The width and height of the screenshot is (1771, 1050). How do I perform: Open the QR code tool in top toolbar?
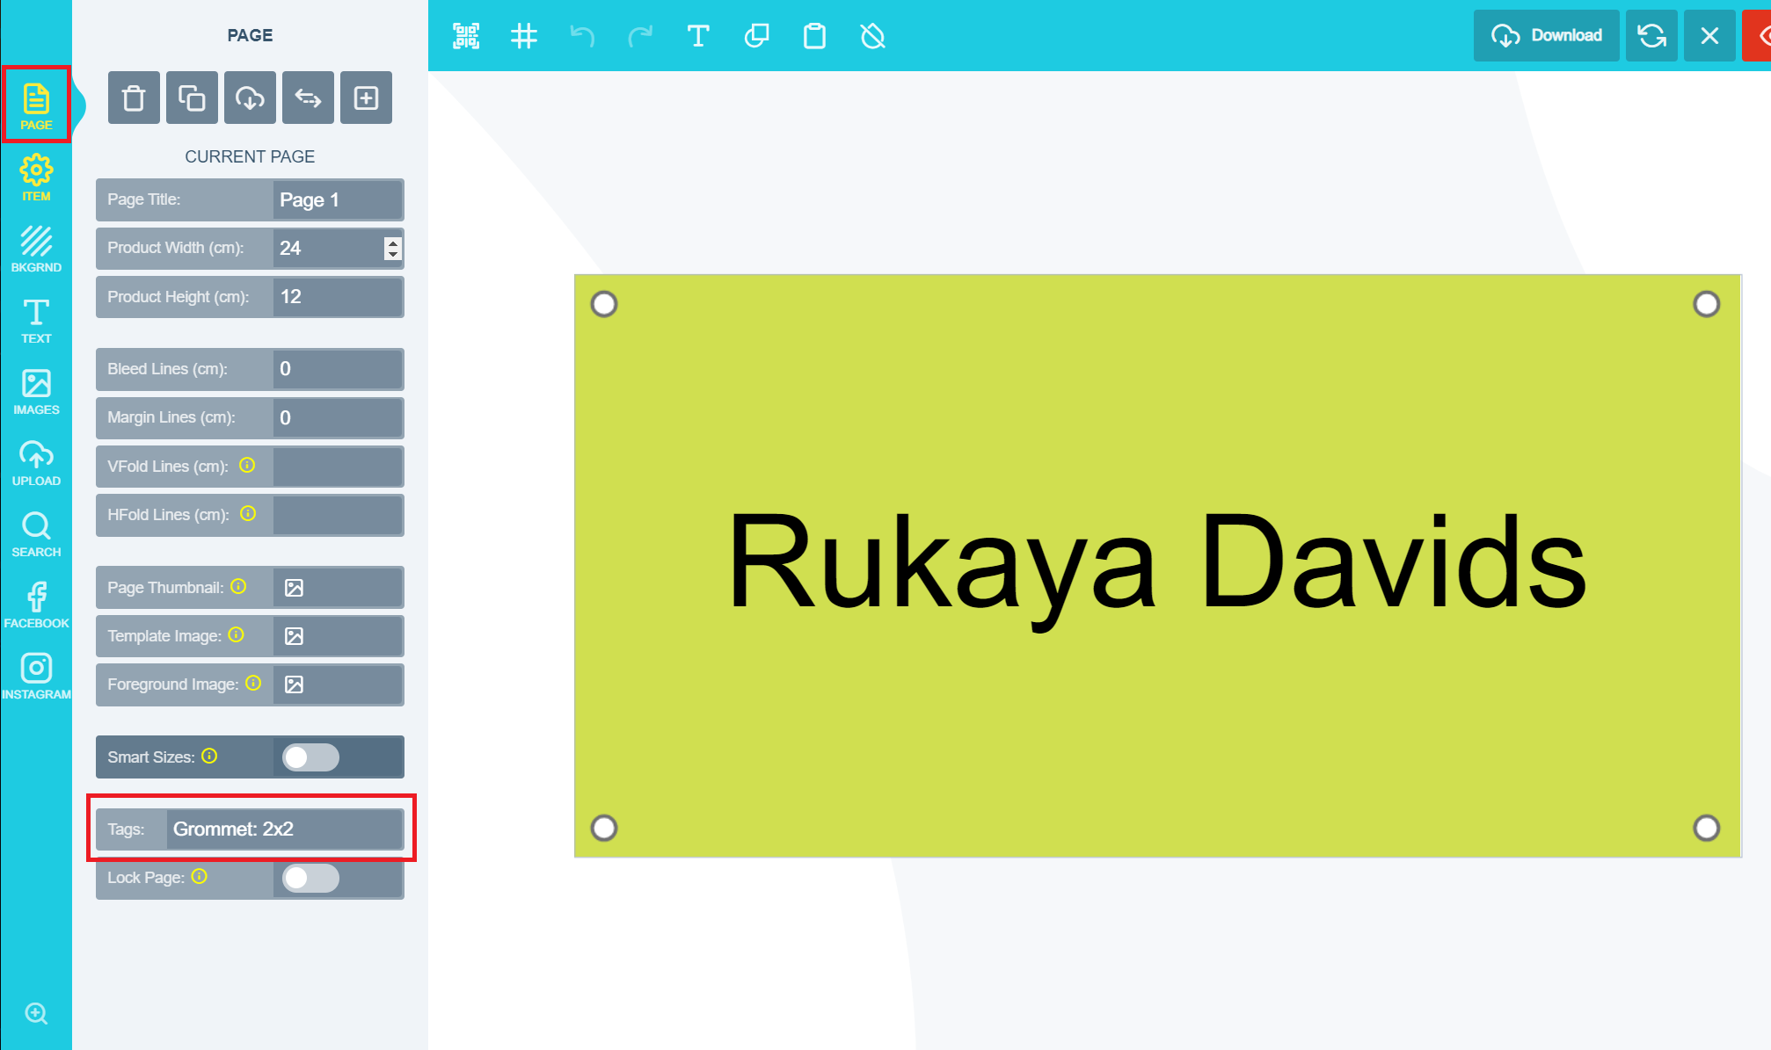tap(466, 36)
